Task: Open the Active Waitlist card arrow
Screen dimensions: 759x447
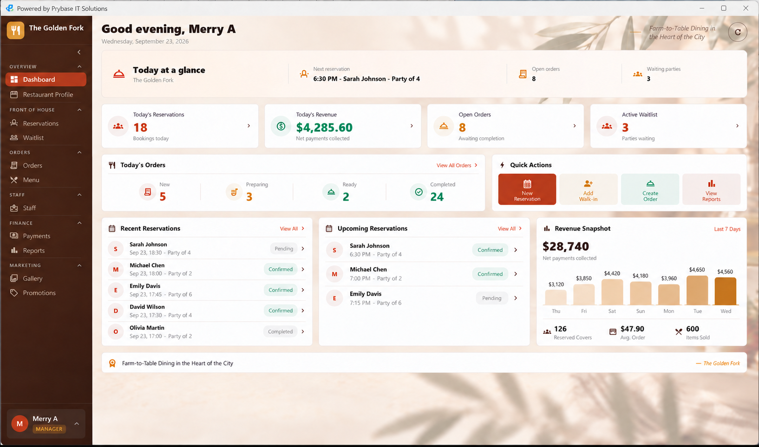Action: click(x=737, y=126)
